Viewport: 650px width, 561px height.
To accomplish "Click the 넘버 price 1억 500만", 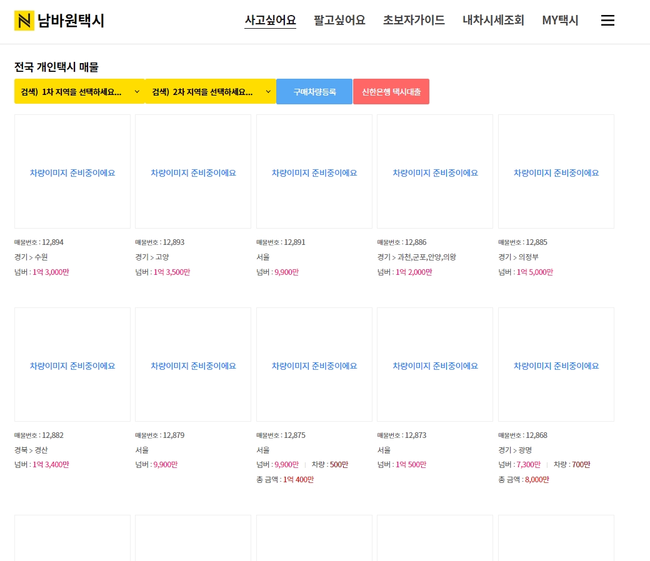I will [x=411, y=464].
